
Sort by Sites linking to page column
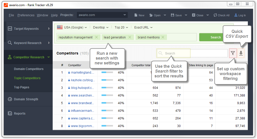pos(201,65)
